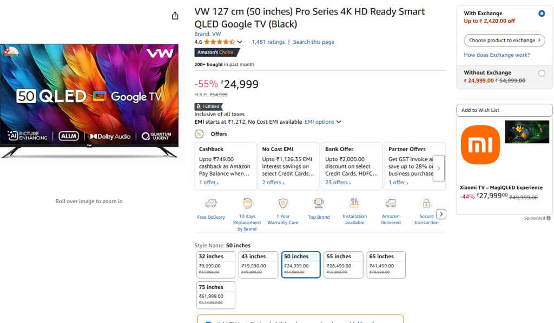The height and width of the screenshot is (323, 554).
Task: Click the sponsored Xiaomi TV thumbnail
Action: (x=526, y=132)
